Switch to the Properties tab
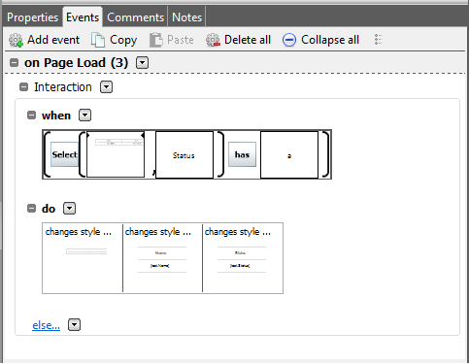The image size is (469, 364). click(x=32, y=17)
